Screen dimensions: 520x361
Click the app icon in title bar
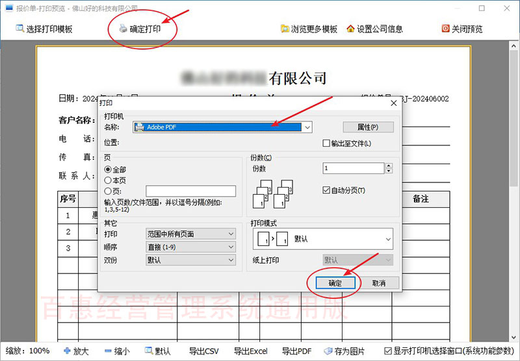click(x=9, y=8)
